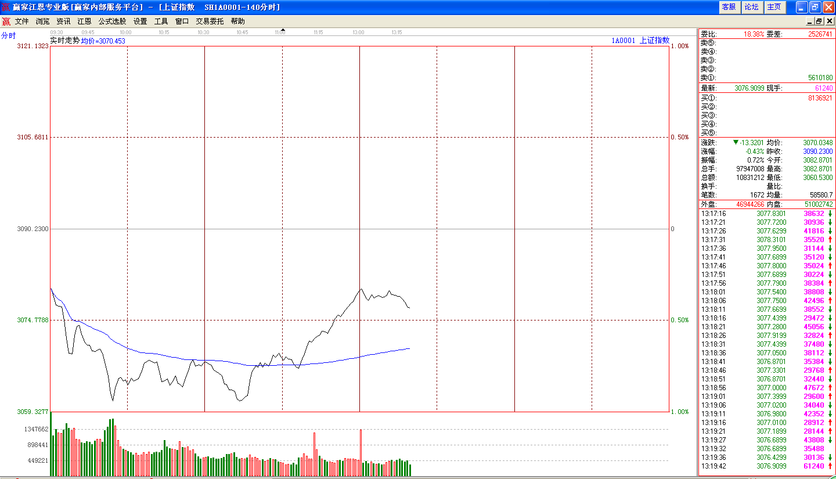Click the 1347662 volume axis label
This screenshot has width=836, height=479.
pyautogui.click(x=37, y=429)
